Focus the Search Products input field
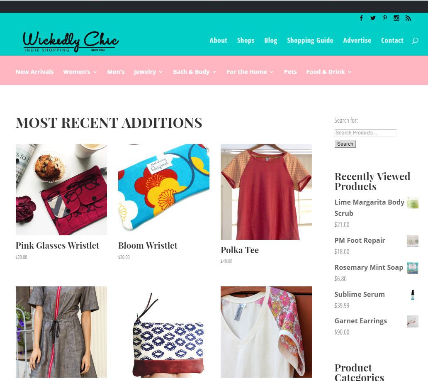The image size is (428, 381). click(x=365, y=133)
